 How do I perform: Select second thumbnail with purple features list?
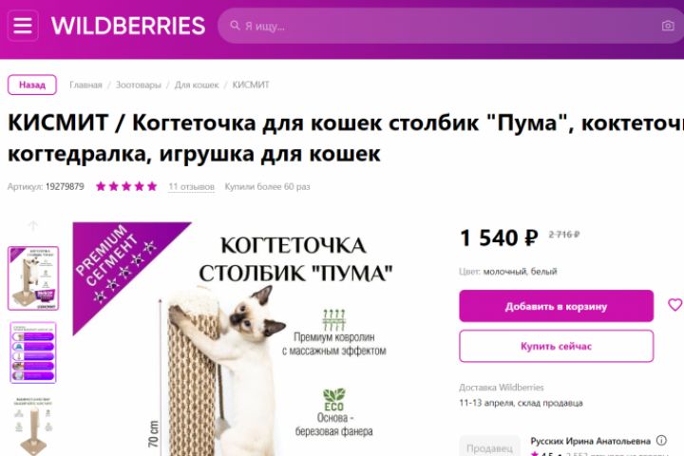[33, 352]
